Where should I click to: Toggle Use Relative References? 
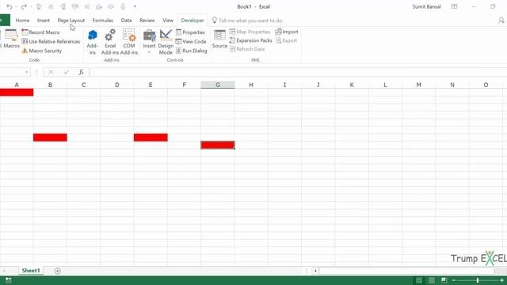pyautogui.click(x=51, y=41)
